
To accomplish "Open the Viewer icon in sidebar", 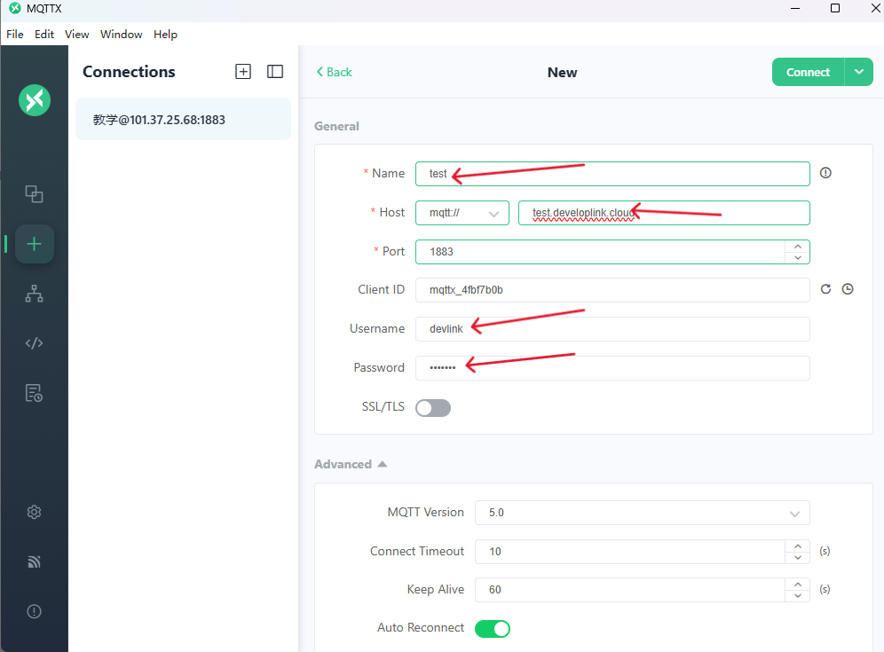I will pos(34,294).
